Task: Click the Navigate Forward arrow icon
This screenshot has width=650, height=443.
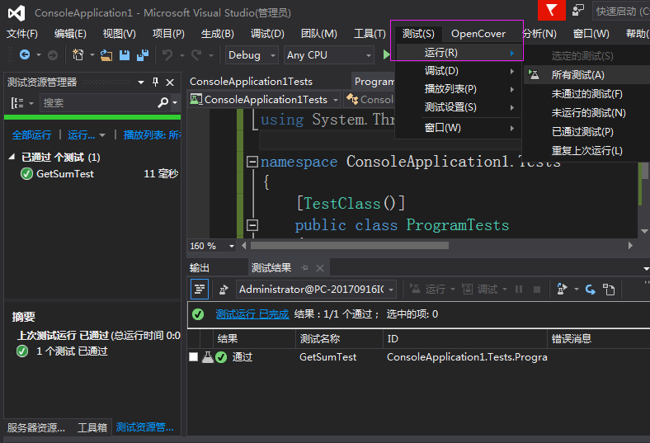Action: (x=53, y=54)
